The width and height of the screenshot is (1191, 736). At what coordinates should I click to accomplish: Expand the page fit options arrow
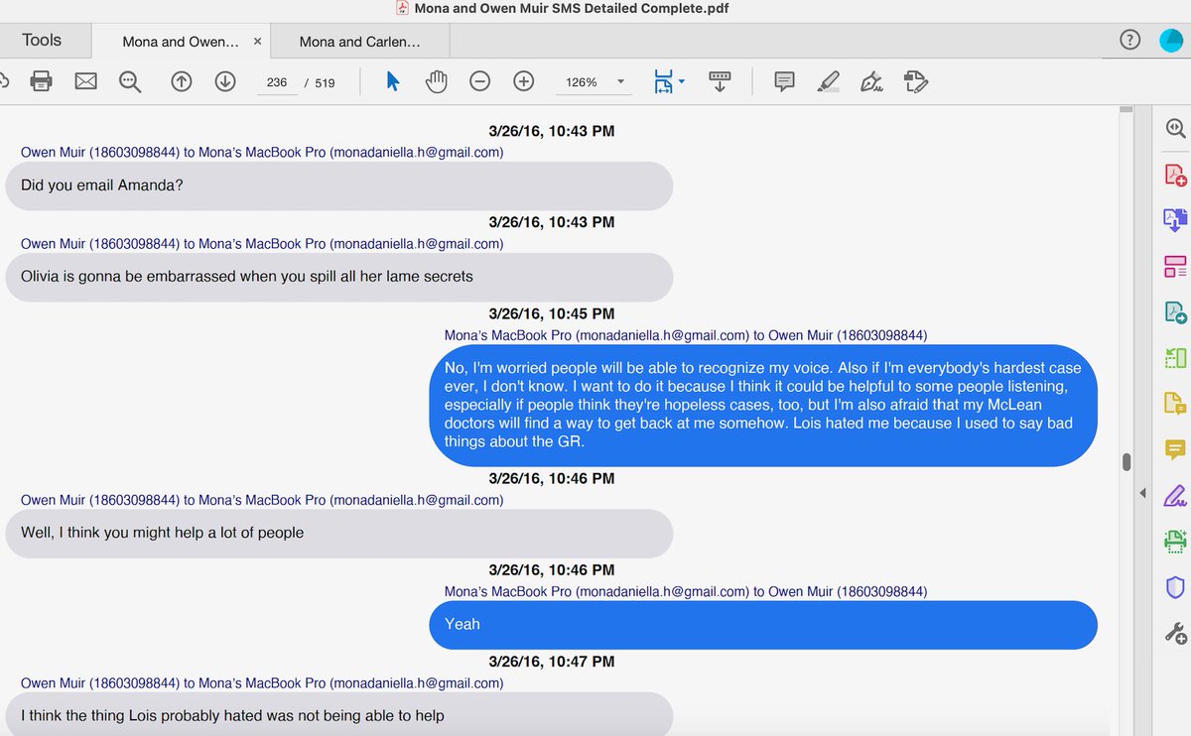pos(681,81)
